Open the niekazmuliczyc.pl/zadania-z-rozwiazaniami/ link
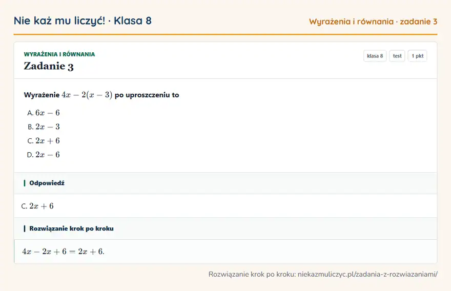 click(367, 274)
